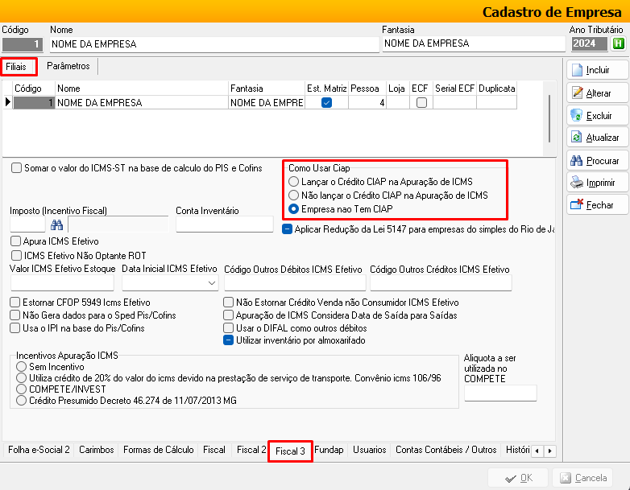Screen dimensions: 630x490
Task: Open the Parâmetros tab
Action: tap(68, 66)
